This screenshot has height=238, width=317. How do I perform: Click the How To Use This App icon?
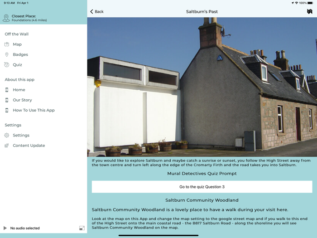tap(7, 110)
